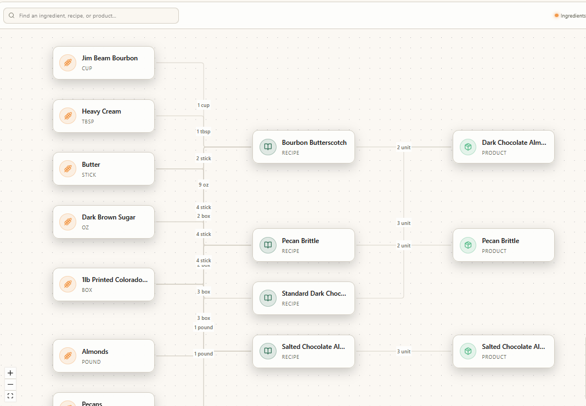
Task: Select the Almonds title text
Action: click(x=95, y=352)
